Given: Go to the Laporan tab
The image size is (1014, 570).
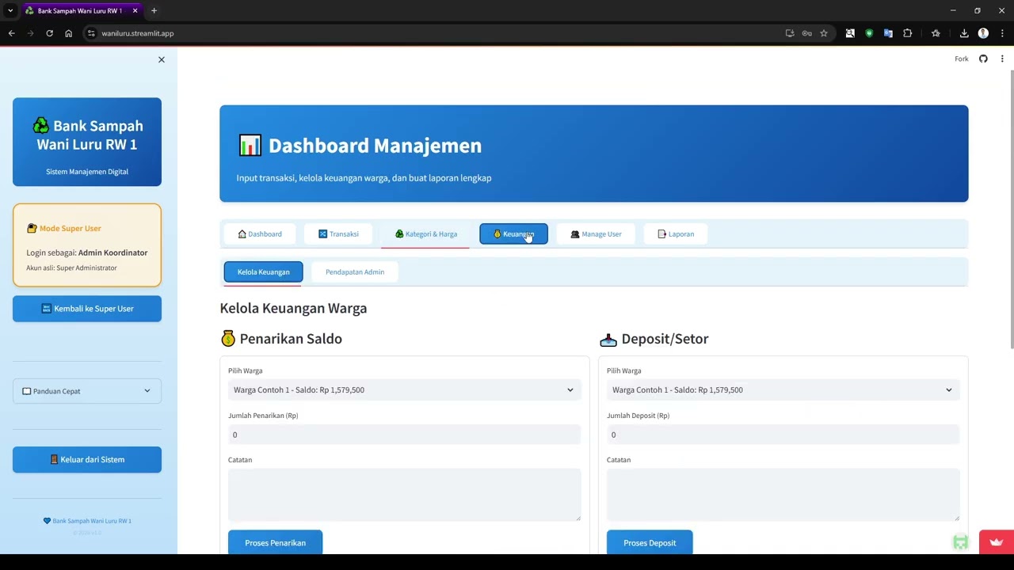Looking at the screenshot, I should pyautogui.click(x=676, y=234).
